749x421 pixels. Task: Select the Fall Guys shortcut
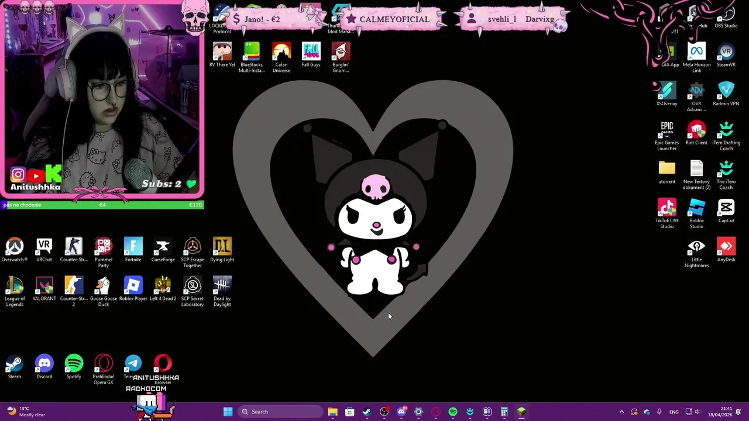pos(311,55)
